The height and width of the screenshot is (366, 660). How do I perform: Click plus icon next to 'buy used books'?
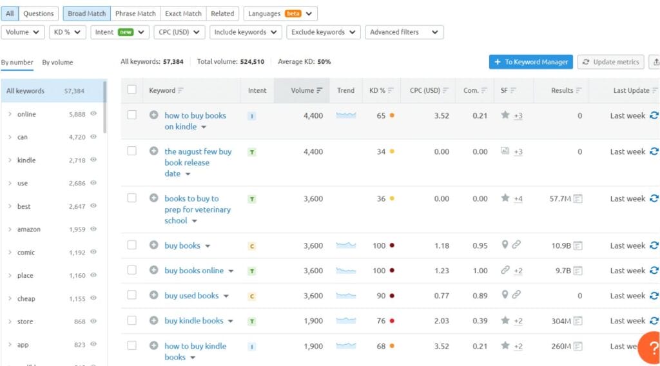tap(153, 295)
